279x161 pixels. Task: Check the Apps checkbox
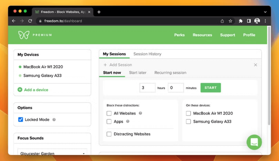tap(109, 121)
